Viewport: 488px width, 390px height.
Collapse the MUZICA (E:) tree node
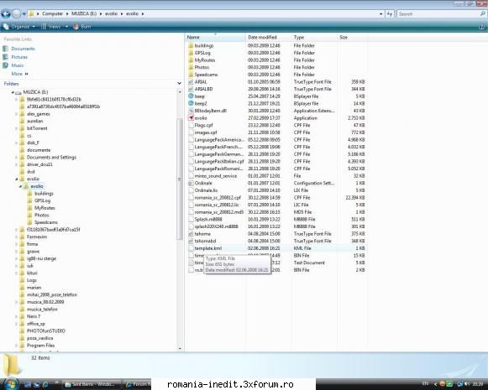pyautogui.click(x=13, y=92)
